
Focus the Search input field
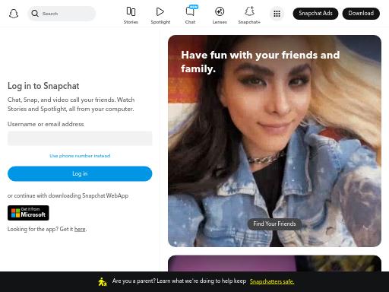pyautogui.click(x=62, y=14)
